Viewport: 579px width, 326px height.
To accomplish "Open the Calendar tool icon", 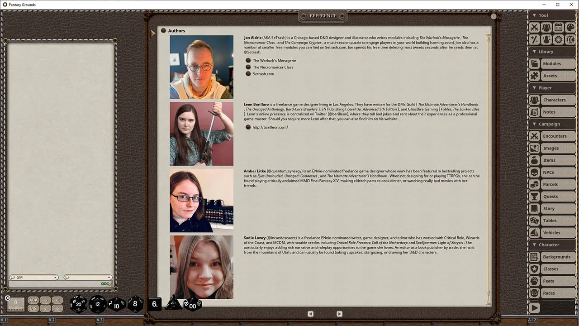I will point(558,28).
